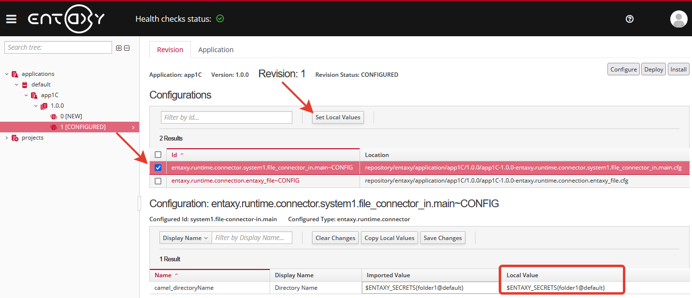Click the Local Value field for camel_directoryName
Screen dimensions: 692x298
pos(562,288)
